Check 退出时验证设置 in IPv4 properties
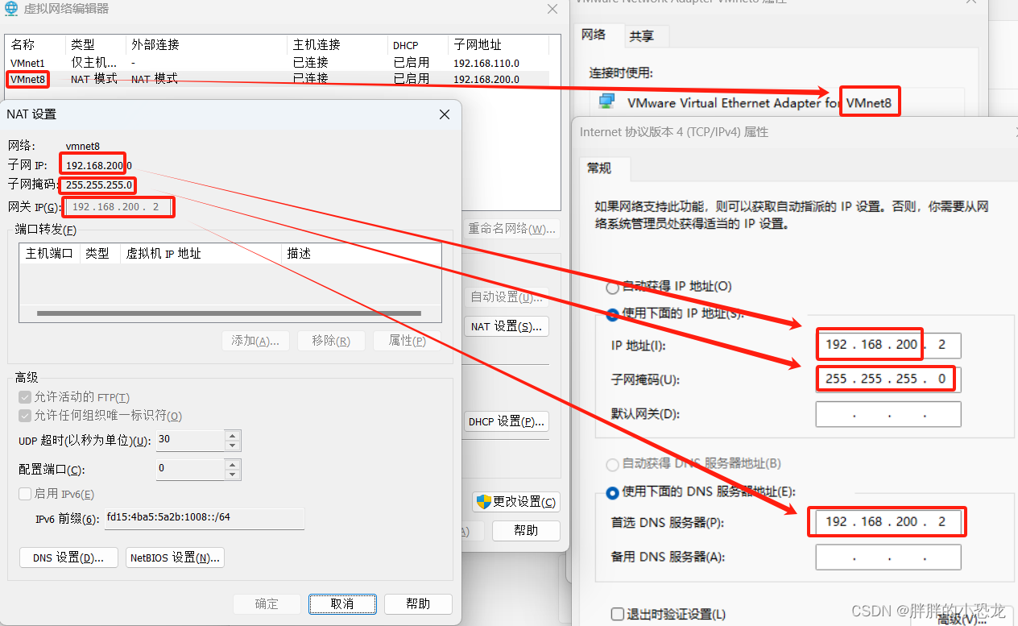Image resolution: width=1018 pixels, height=626 pixels. pos(618,614)
